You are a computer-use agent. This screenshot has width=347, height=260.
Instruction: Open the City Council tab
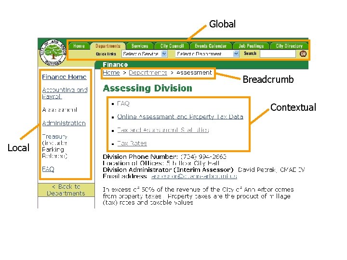(172, 46)
